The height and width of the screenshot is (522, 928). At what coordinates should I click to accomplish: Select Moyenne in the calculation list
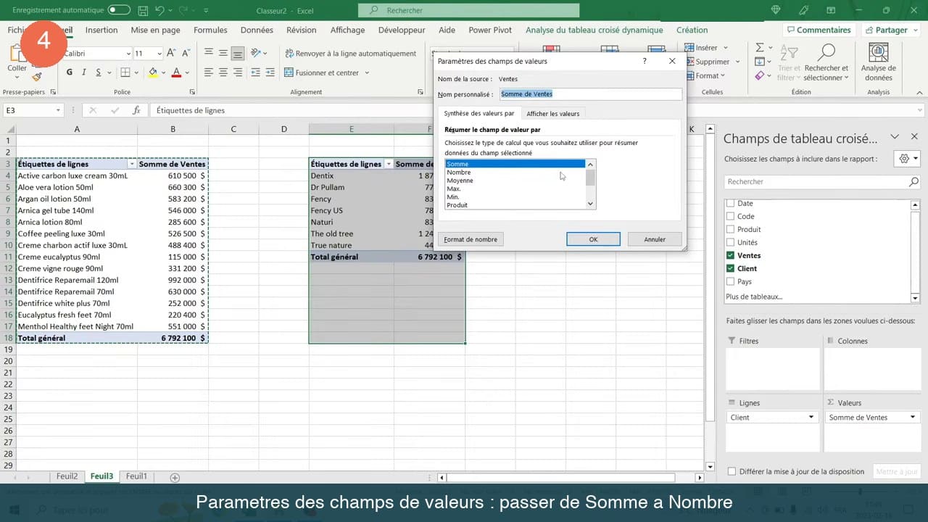click(x=514, y=181)
